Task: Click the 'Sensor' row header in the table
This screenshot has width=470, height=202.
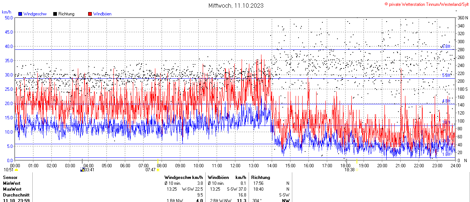Action: coord(10,177)
